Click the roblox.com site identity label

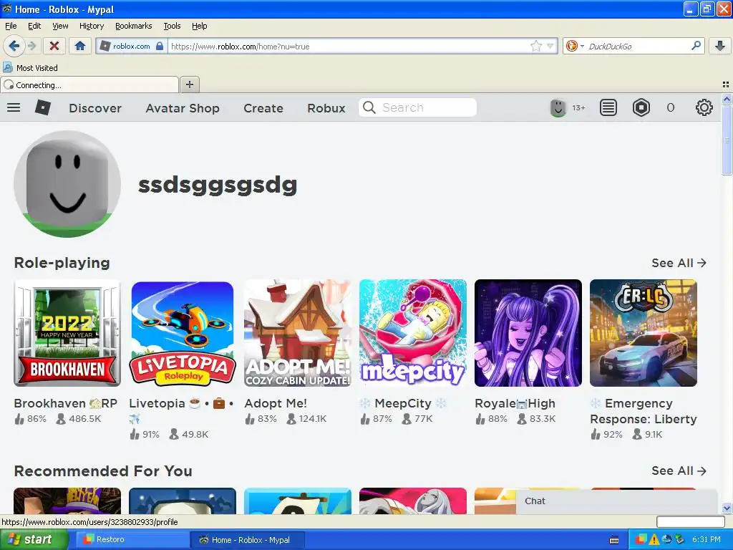click(132, 46)
